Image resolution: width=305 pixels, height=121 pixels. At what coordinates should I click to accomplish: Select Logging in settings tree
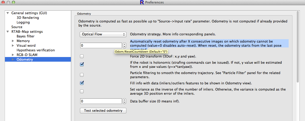point(23,22)
